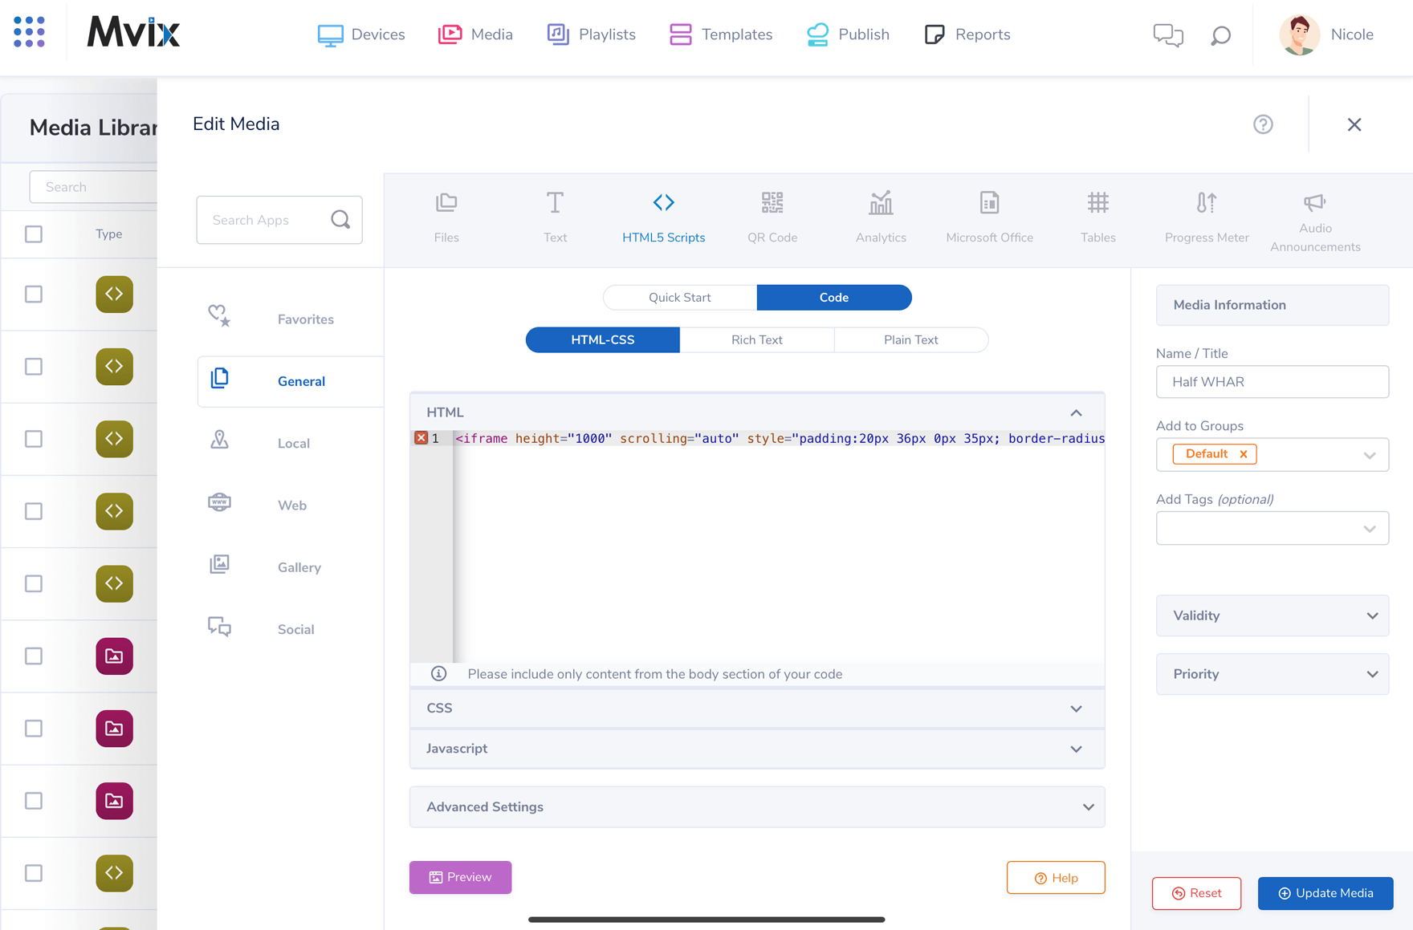Open the Progress Meter app icon
1413x930 pixels.
coord(1206,202)
